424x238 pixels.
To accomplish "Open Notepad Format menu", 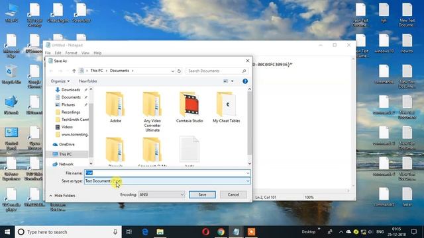I will coord(71,53).
